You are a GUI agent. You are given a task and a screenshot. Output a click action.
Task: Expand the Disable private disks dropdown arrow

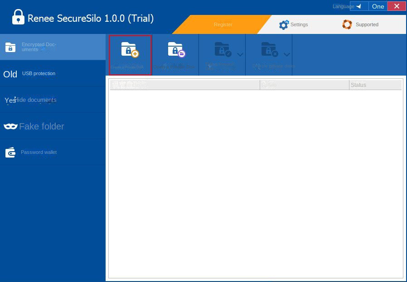tap(287, 54)
